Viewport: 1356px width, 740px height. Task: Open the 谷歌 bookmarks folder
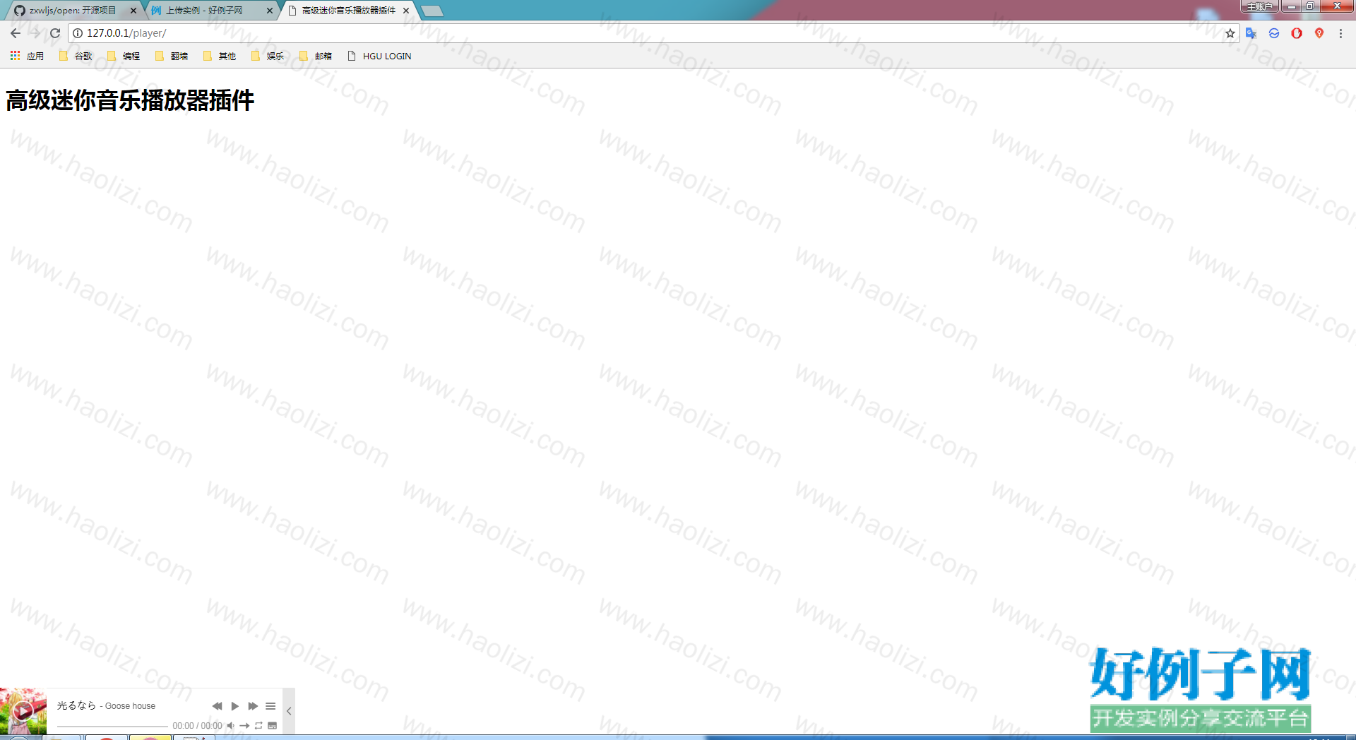click(x=76, y=56)
